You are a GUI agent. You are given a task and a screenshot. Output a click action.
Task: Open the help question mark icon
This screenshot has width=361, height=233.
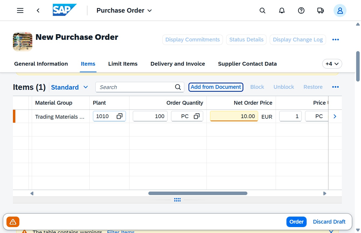tap(301, 10)
